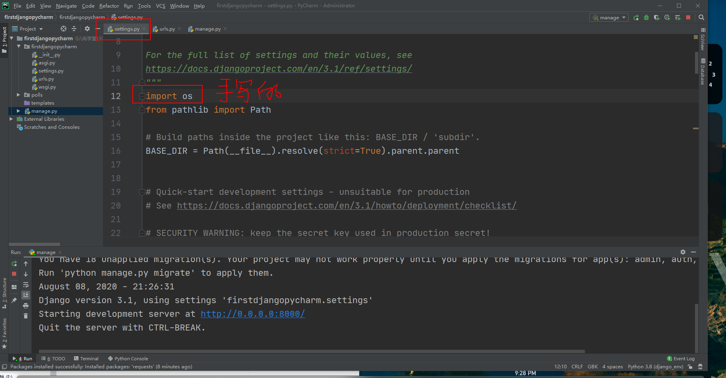The height and width of the screenshot is (378, 726).
Task: Change CRLF line separator
Action: click(x=577, y=367)
